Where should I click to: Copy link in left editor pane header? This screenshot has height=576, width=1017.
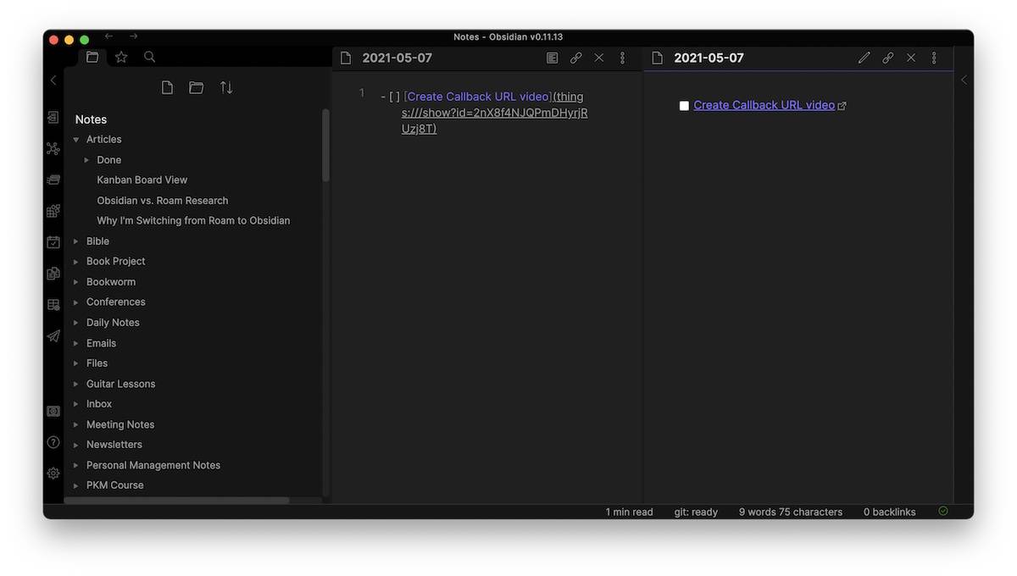coord(576,58)
